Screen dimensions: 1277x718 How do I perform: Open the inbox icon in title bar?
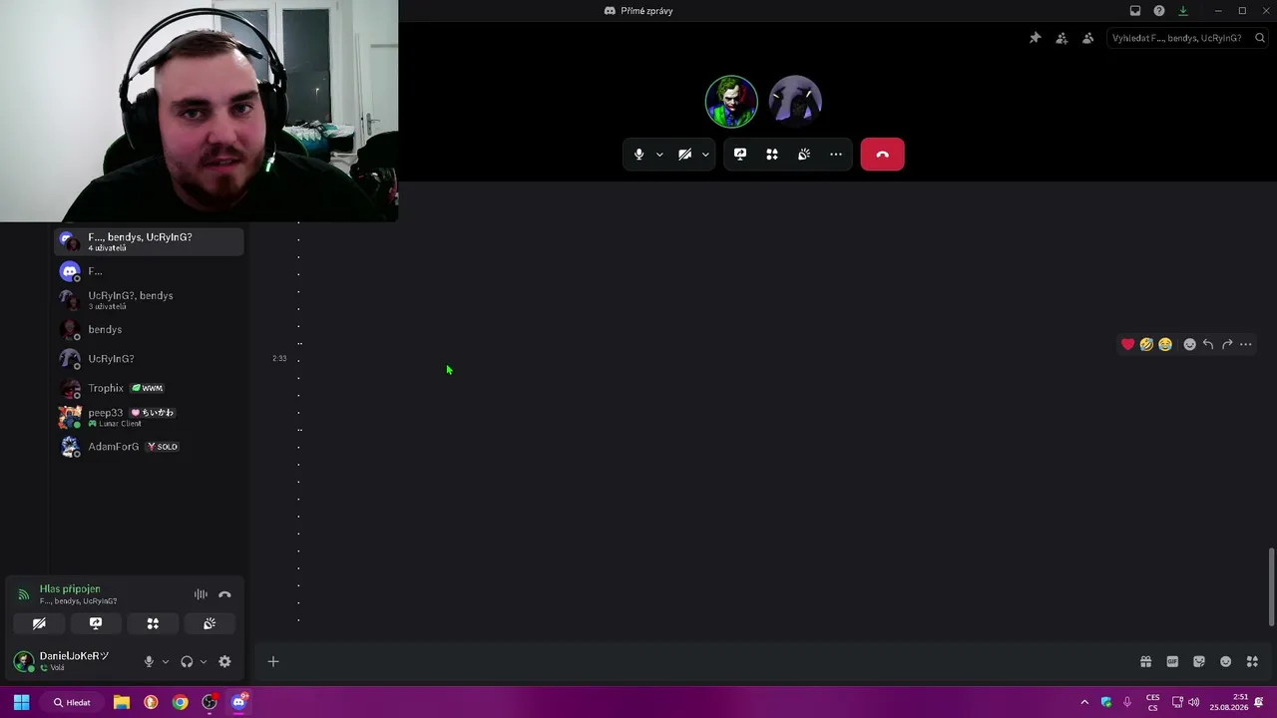pos(1135,11)
